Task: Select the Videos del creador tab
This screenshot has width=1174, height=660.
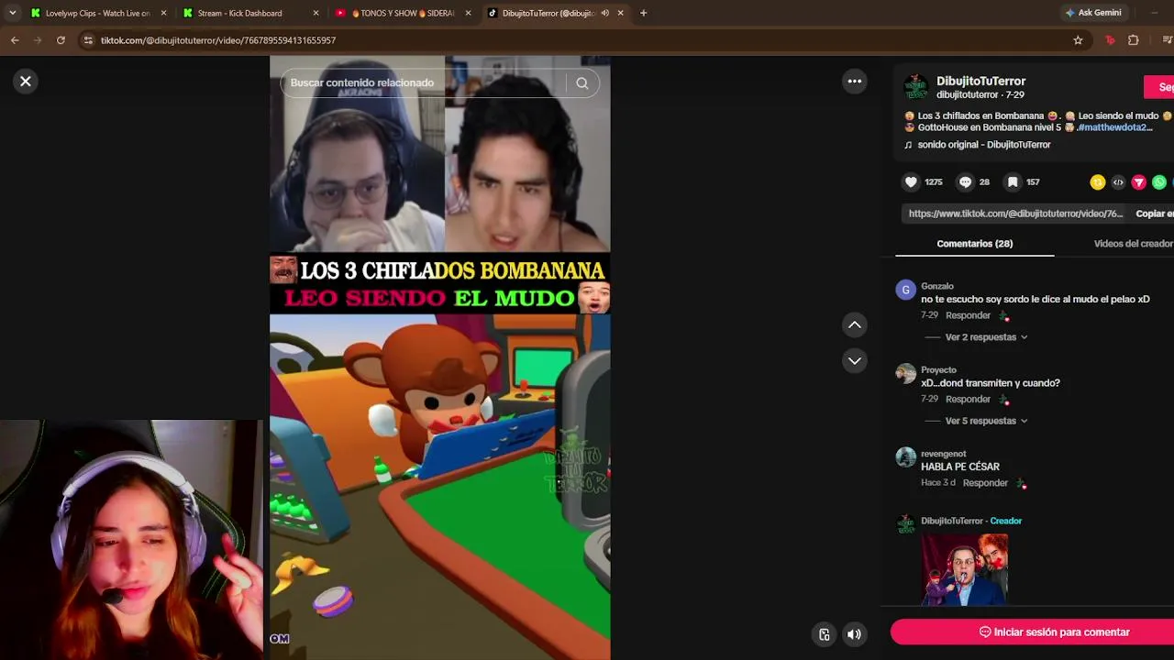Action: click(1133, 244)
